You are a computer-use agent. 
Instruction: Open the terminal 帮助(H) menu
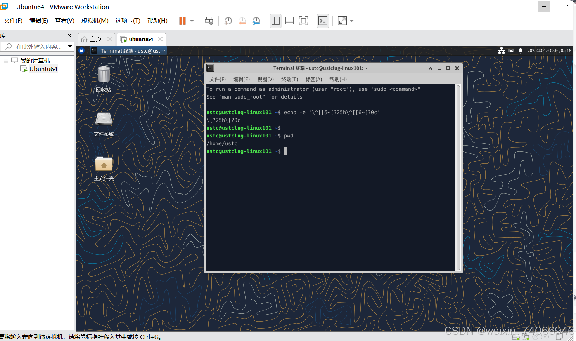click(x=338, y=79)
